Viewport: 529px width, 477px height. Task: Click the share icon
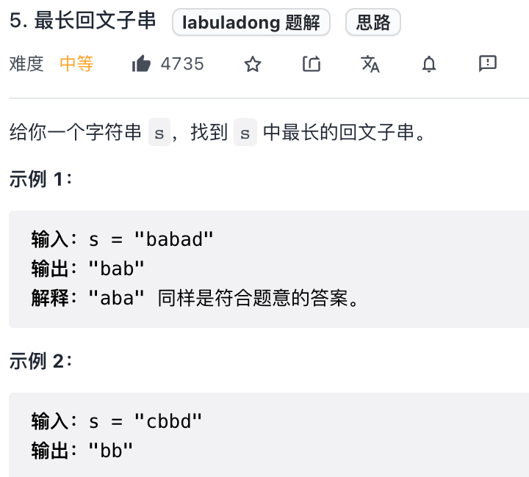pos(312,65)
